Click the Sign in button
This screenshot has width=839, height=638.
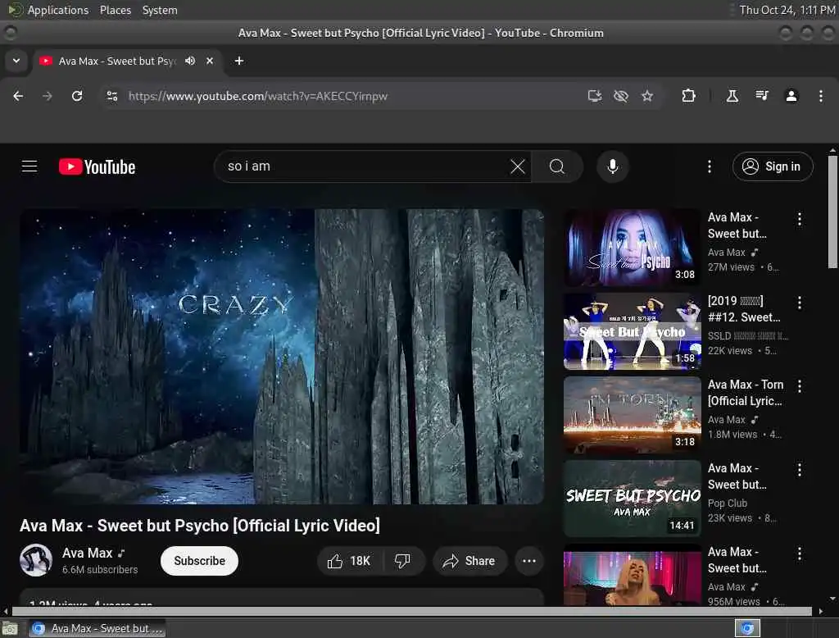point(773,166)
